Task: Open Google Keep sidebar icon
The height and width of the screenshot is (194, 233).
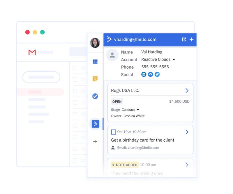Action: 95,79
